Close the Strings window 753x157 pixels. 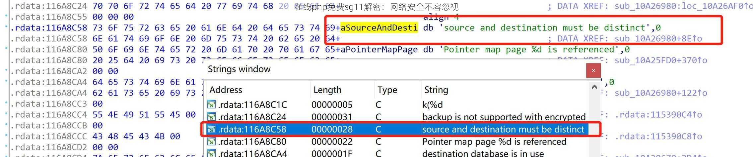[593, 70]
